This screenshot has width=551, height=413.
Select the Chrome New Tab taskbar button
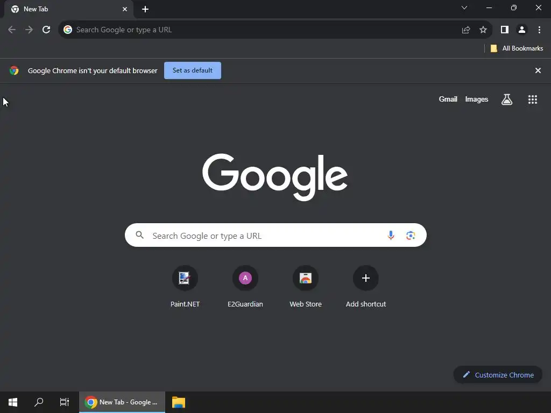(x=122, y=402)
